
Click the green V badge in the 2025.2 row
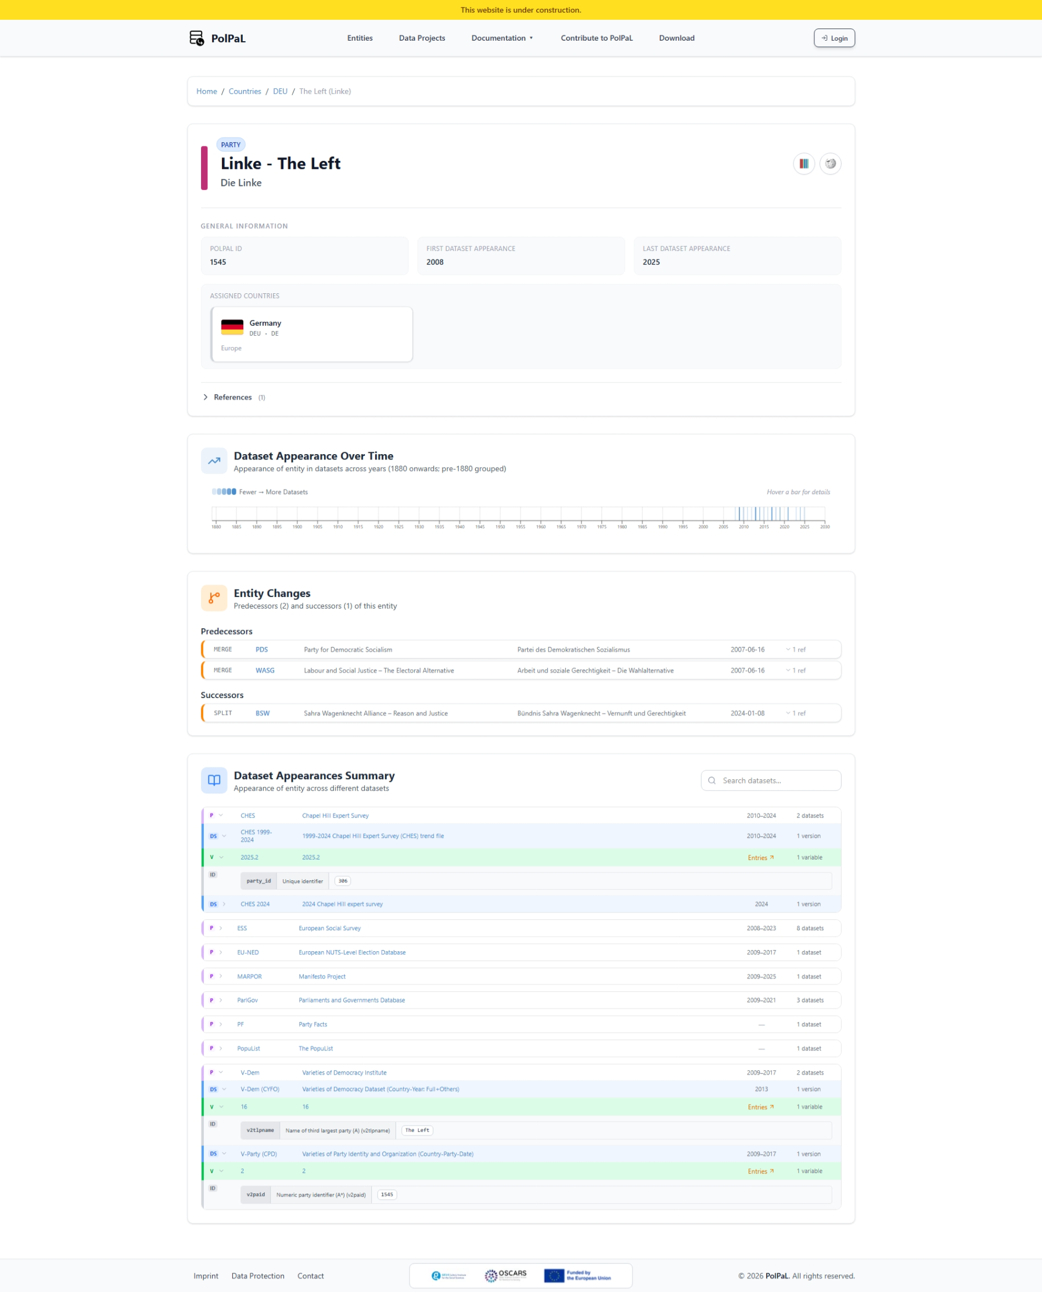(211, 858)
